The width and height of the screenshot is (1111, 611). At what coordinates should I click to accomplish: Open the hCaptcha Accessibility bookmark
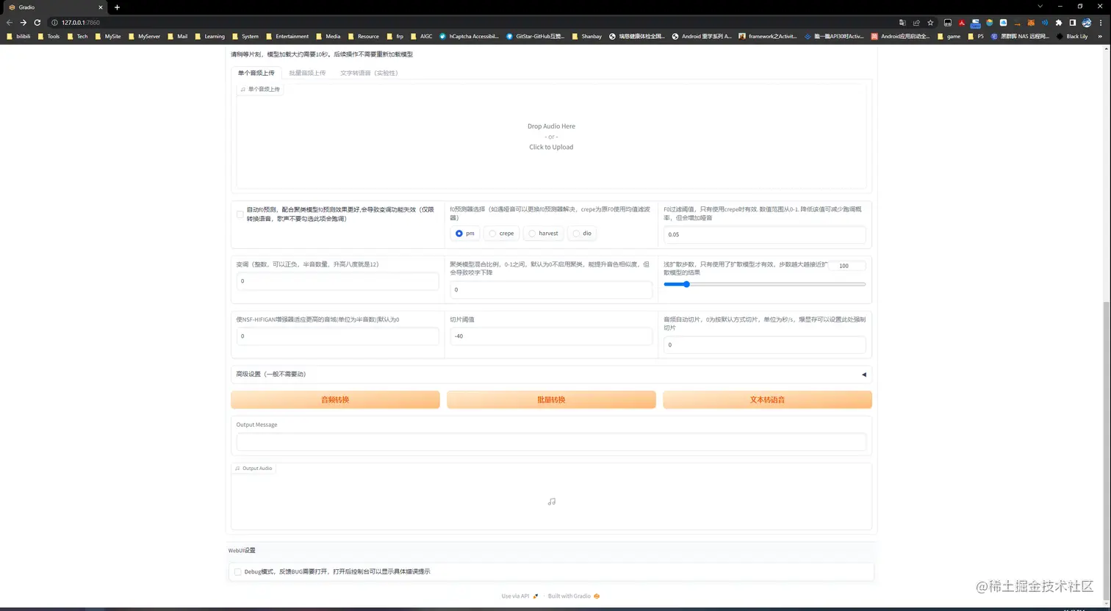(469, 36)
